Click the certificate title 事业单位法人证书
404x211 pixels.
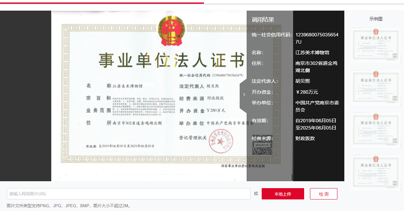click(x=172, y=60)
